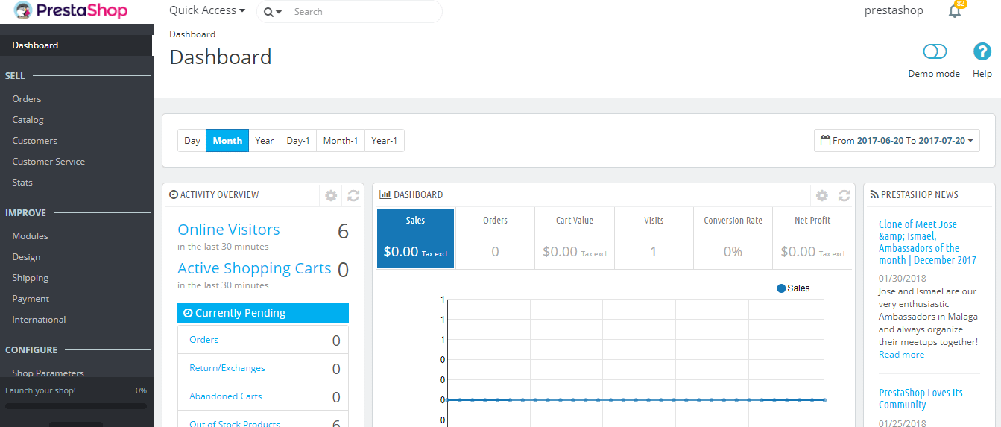Refresh the Dashboard stats panel

click(844, 195)
